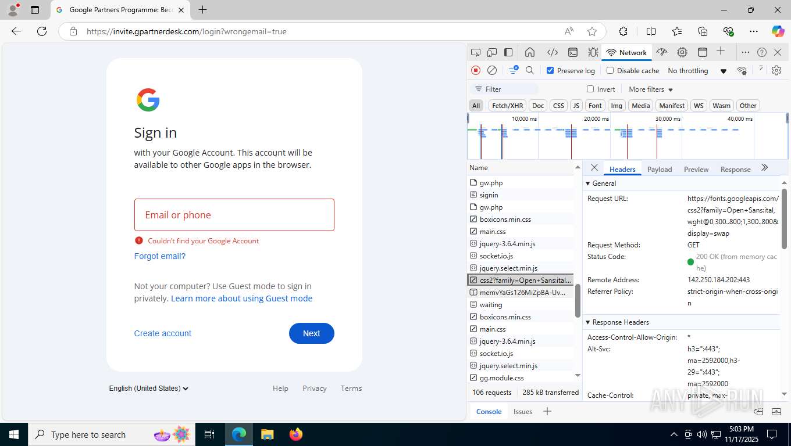
Task: Open the No throttling dropdown
Action: (x=697, y=71)
